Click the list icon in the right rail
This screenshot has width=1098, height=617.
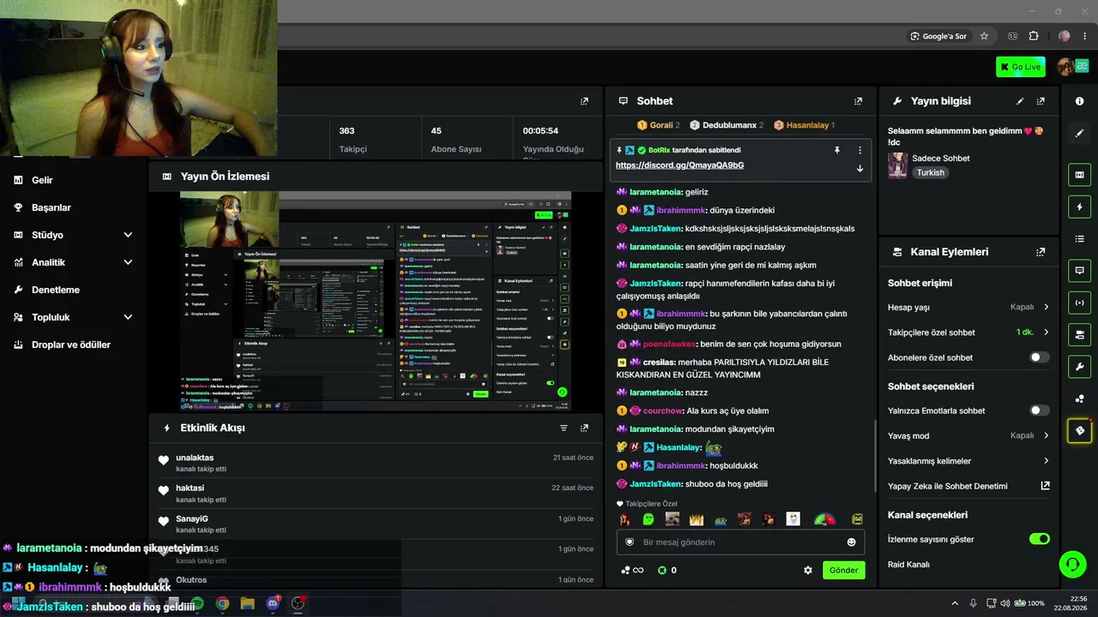[x=1079, y=238]
